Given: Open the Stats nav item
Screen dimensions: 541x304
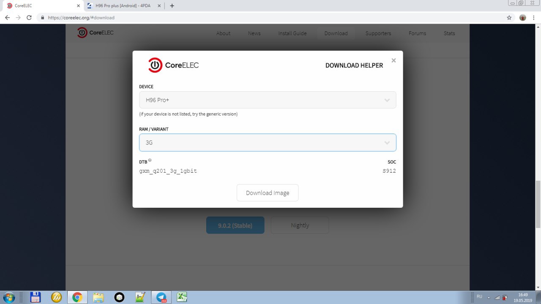Looking at the screenshot, I should pos(449,33).
